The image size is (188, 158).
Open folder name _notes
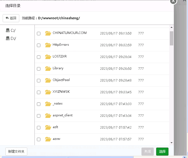pos(57,103)
